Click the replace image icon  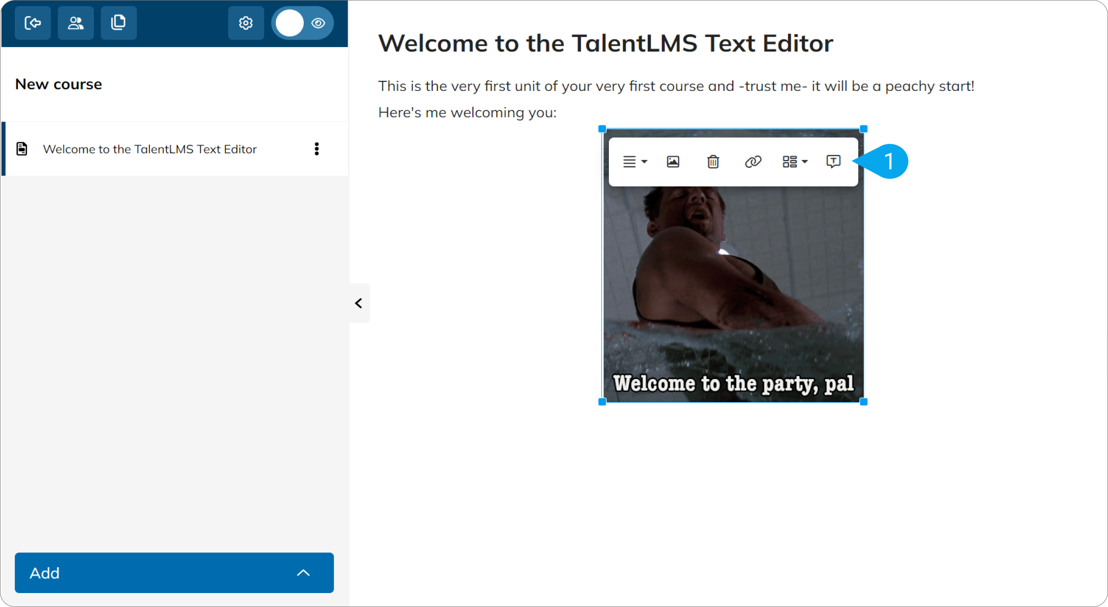coord(673,162)
